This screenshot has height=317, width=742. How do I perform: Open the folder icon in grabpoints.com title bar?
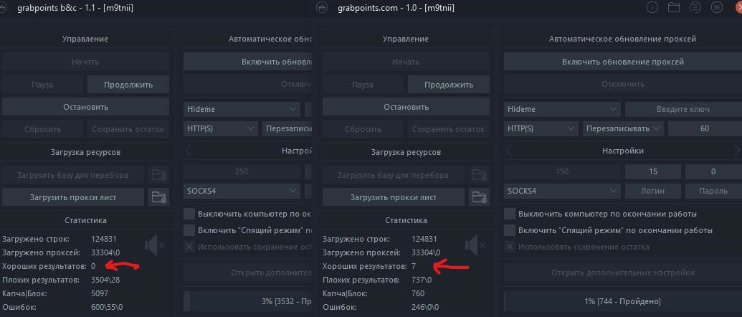tap(674, 8)
